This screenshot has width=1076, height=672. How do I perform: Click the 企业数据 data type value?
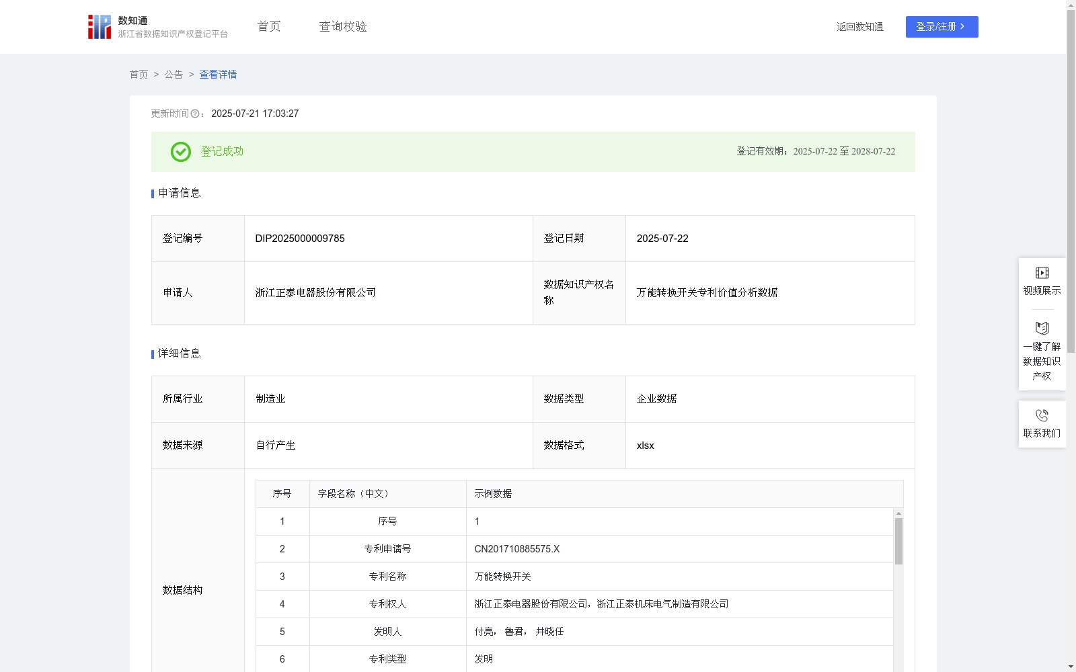[x=656, y=399]
